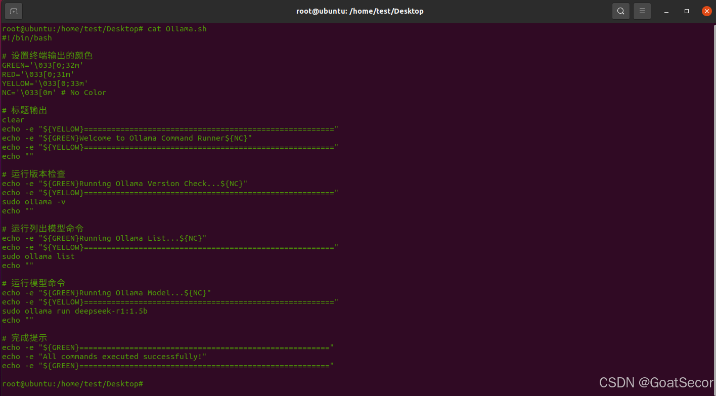Click the RED='\033[0;31m' line

(x=38, y=74)
